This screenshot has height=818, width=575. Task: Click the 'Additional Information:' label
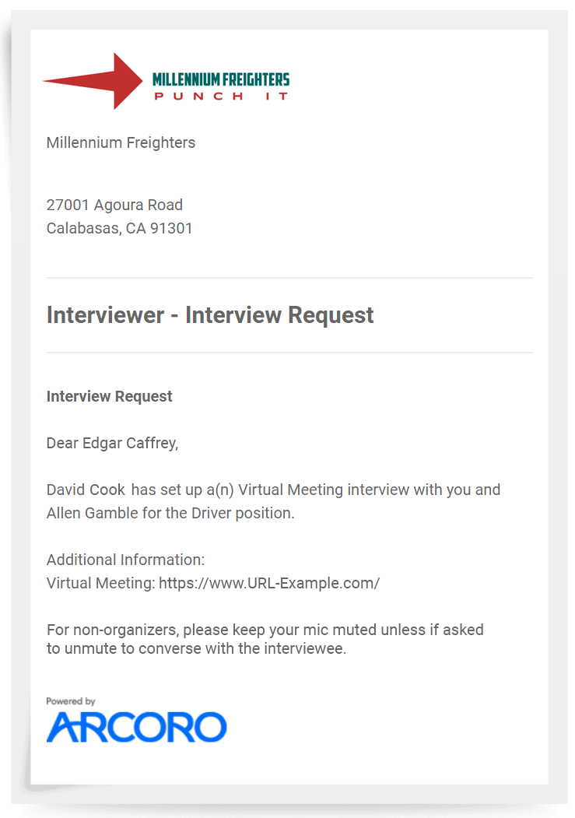click(125, 560)
